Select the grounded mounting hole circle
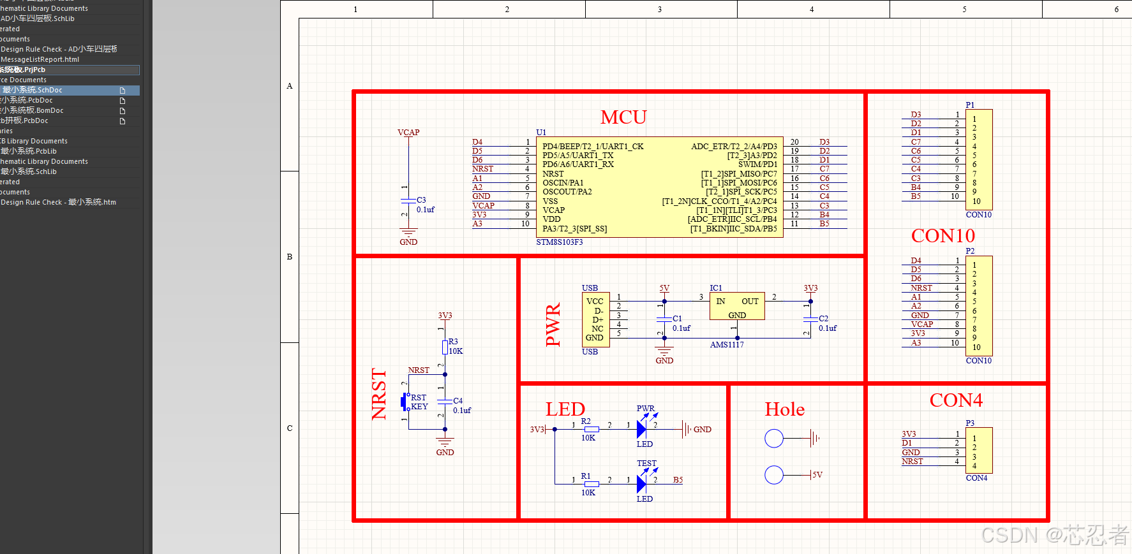Image resolution: width=1132 pixels, height=554 pixels. click(774, 438)
